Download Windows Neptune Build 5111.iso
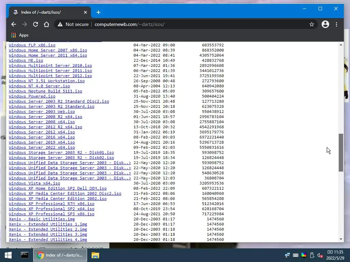The image size is (350, 262). [x=45, y=91]
